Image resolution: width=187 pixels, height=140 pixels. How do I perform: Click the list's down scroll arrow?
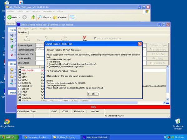[x=167, y=99]
